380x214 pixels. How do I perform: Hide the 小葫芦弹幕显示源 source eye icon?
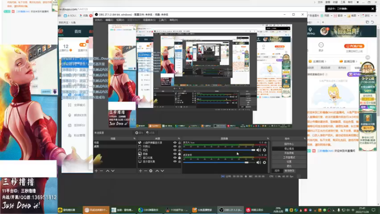[x=175, y=143]
